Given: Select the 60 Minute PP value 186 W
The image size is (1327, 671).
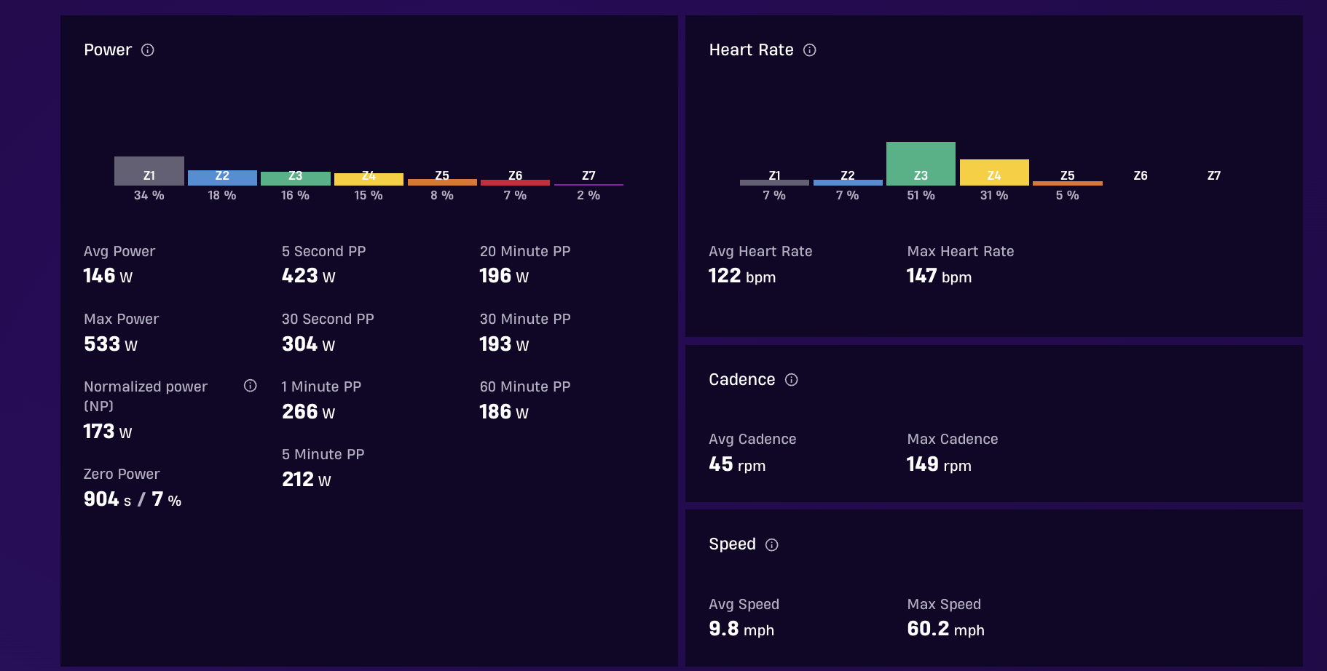Looking at the screenshot, I should point(504,412).
